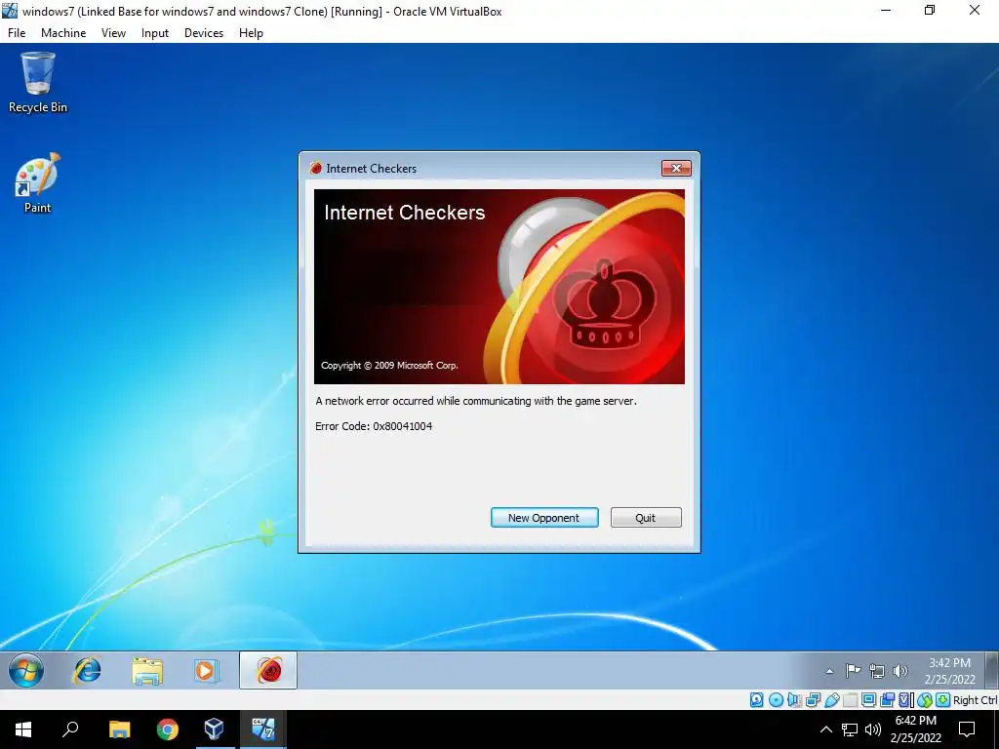The width and height of the screenshot is (999, 749).
Task: Click the New Opponent button
Action: (x=544, y=518)
